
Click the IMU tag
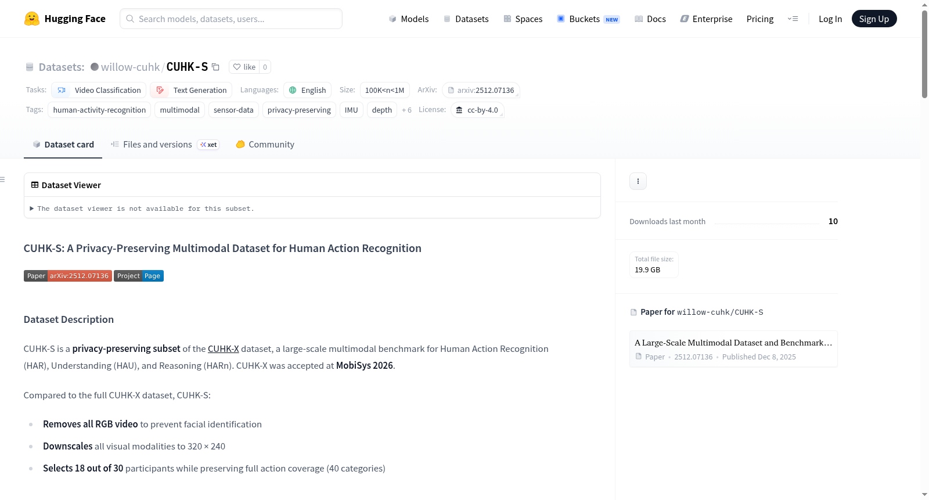[x=351, y=110]
